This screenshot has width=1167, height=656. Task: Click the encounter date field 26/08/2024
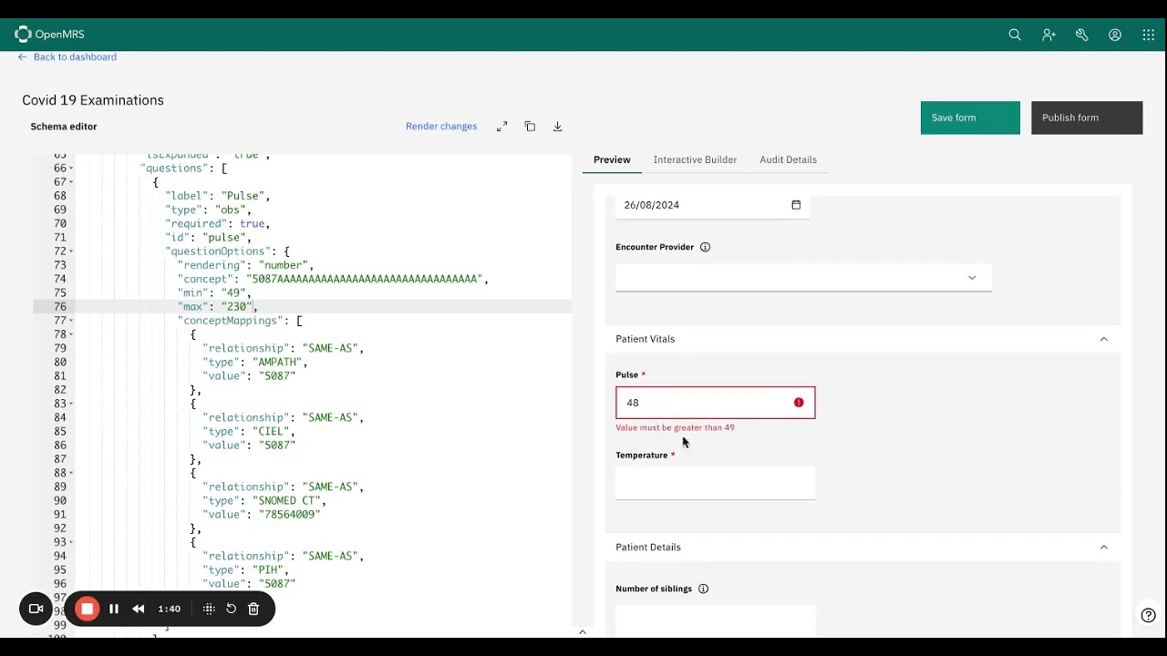pos(712,205)
